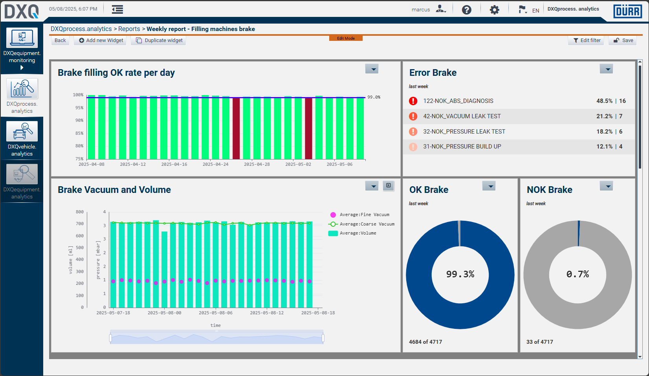Open the help question mark icon

pyautogui.click(x=466, y=10)
